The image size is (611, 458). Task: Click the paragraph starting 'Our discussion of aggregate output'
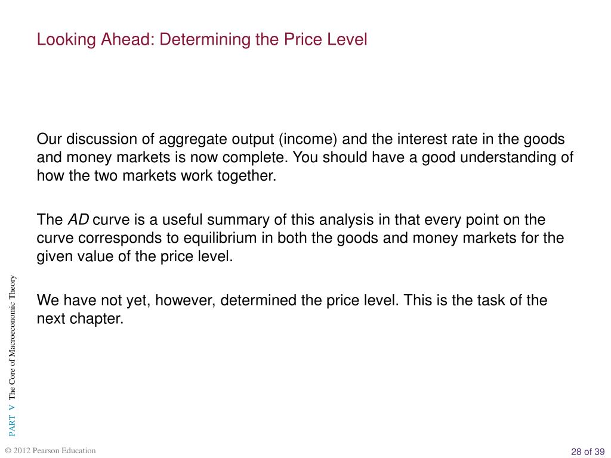tap(305, 157)
